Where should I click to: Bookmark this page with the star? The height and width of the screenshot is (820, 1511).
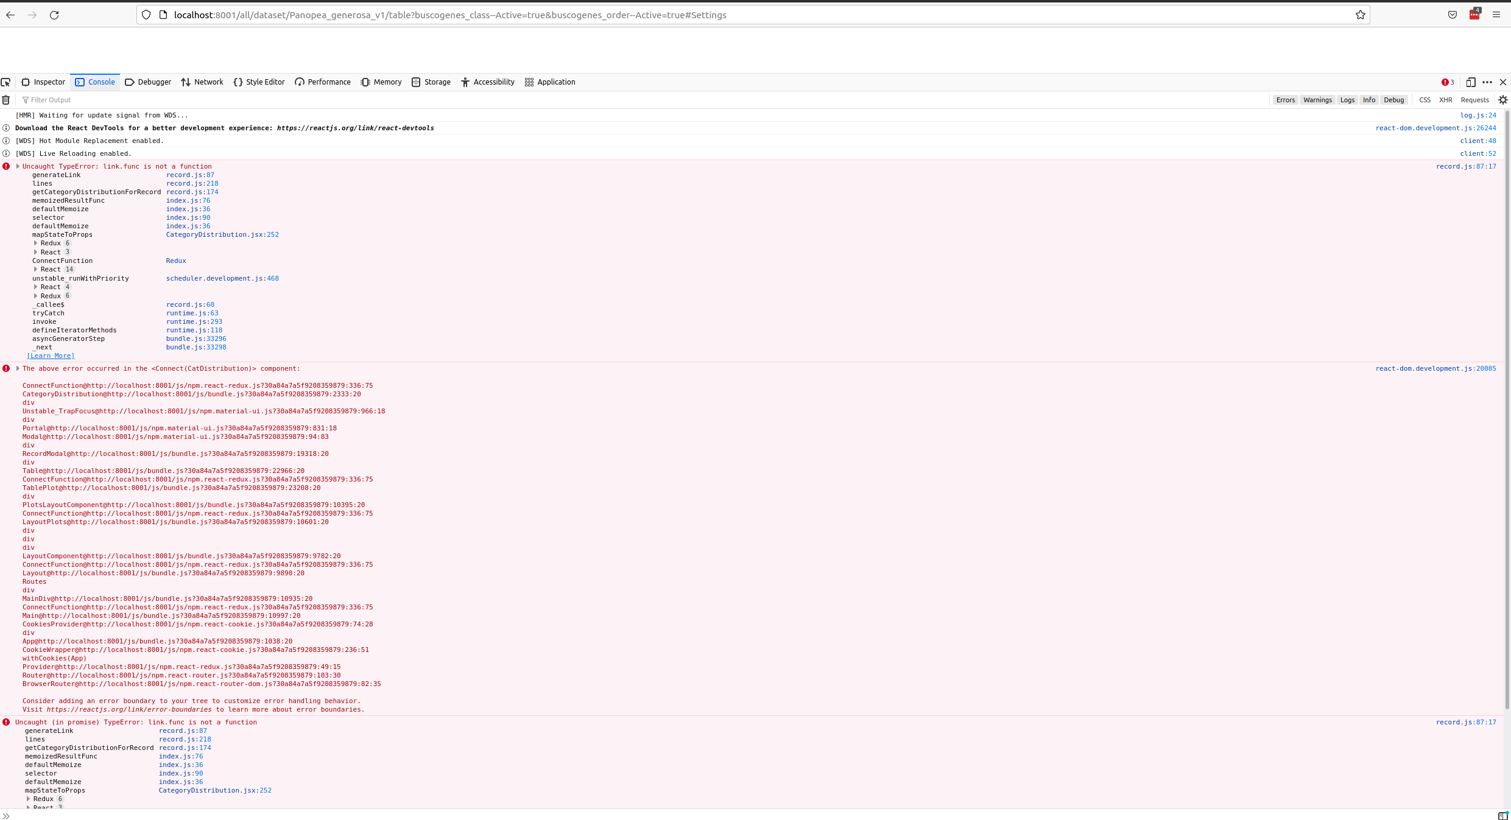click(1360, 15)
